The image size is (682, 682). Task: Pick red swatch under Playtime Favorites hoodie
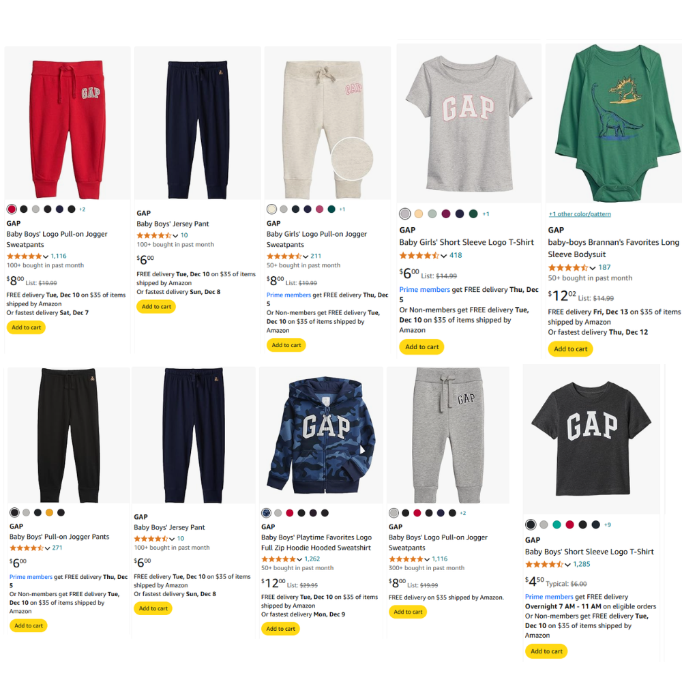(x=290, y=513)
